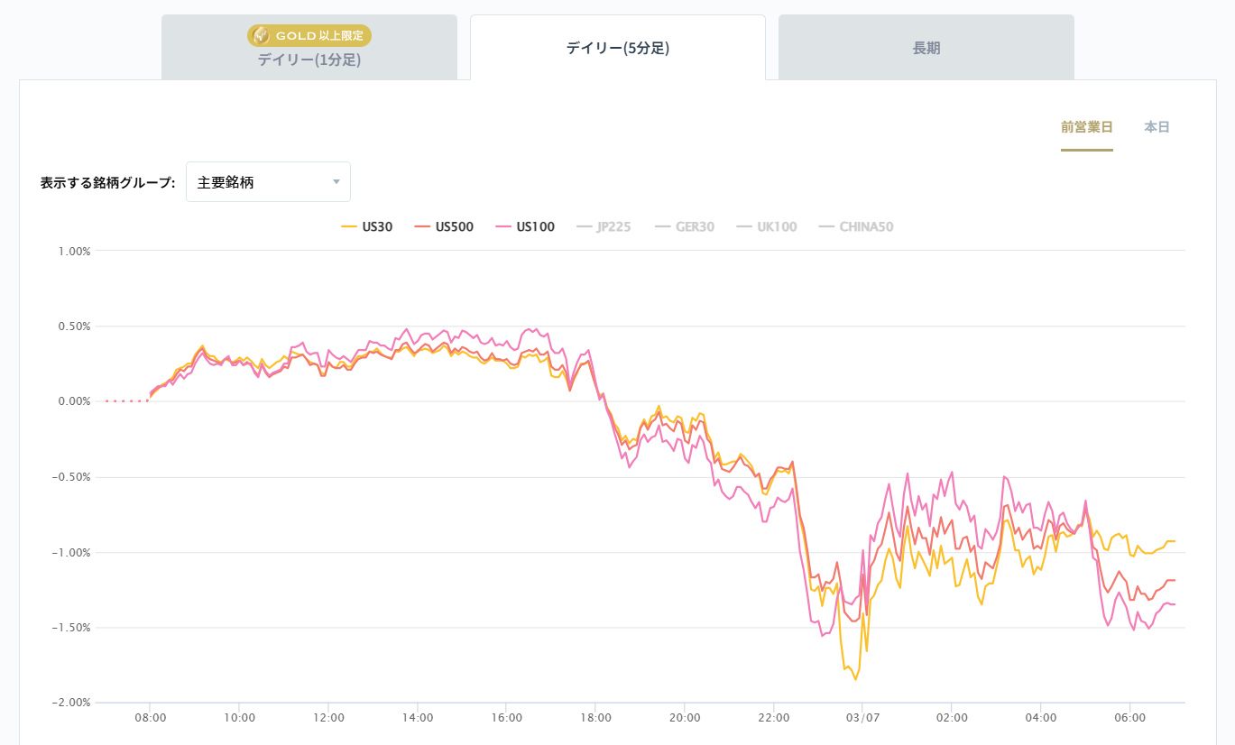The width and height of the screenshot is (1235, 745).
Task: Click the 表示する銘柄グループ label
Action: [x=107, y=182]
